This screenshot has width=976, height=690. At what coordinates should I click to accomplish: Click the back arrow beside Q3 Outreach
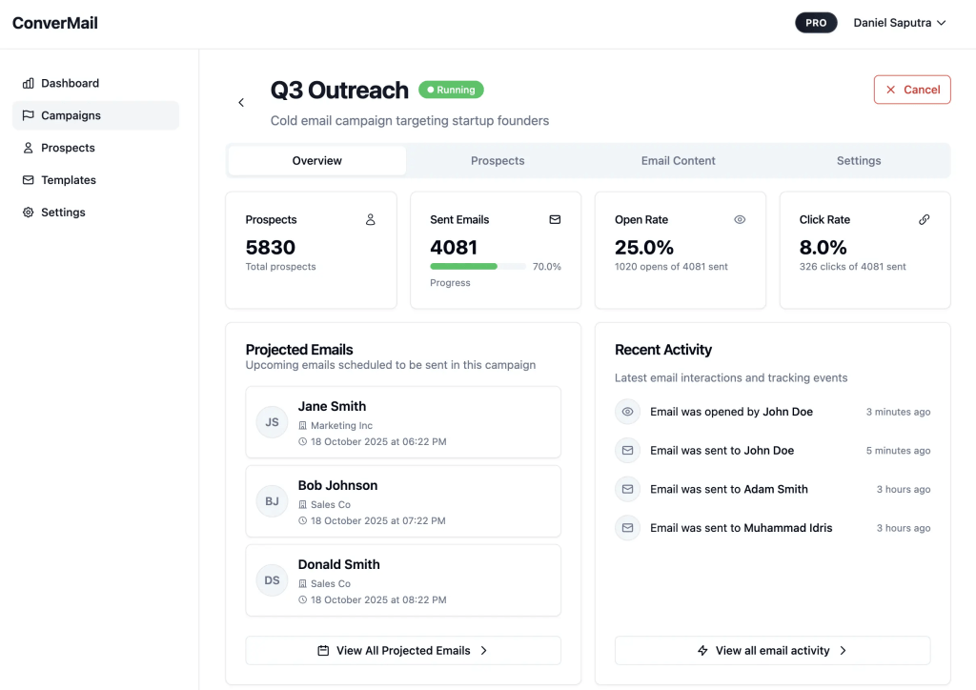(241, 103)
